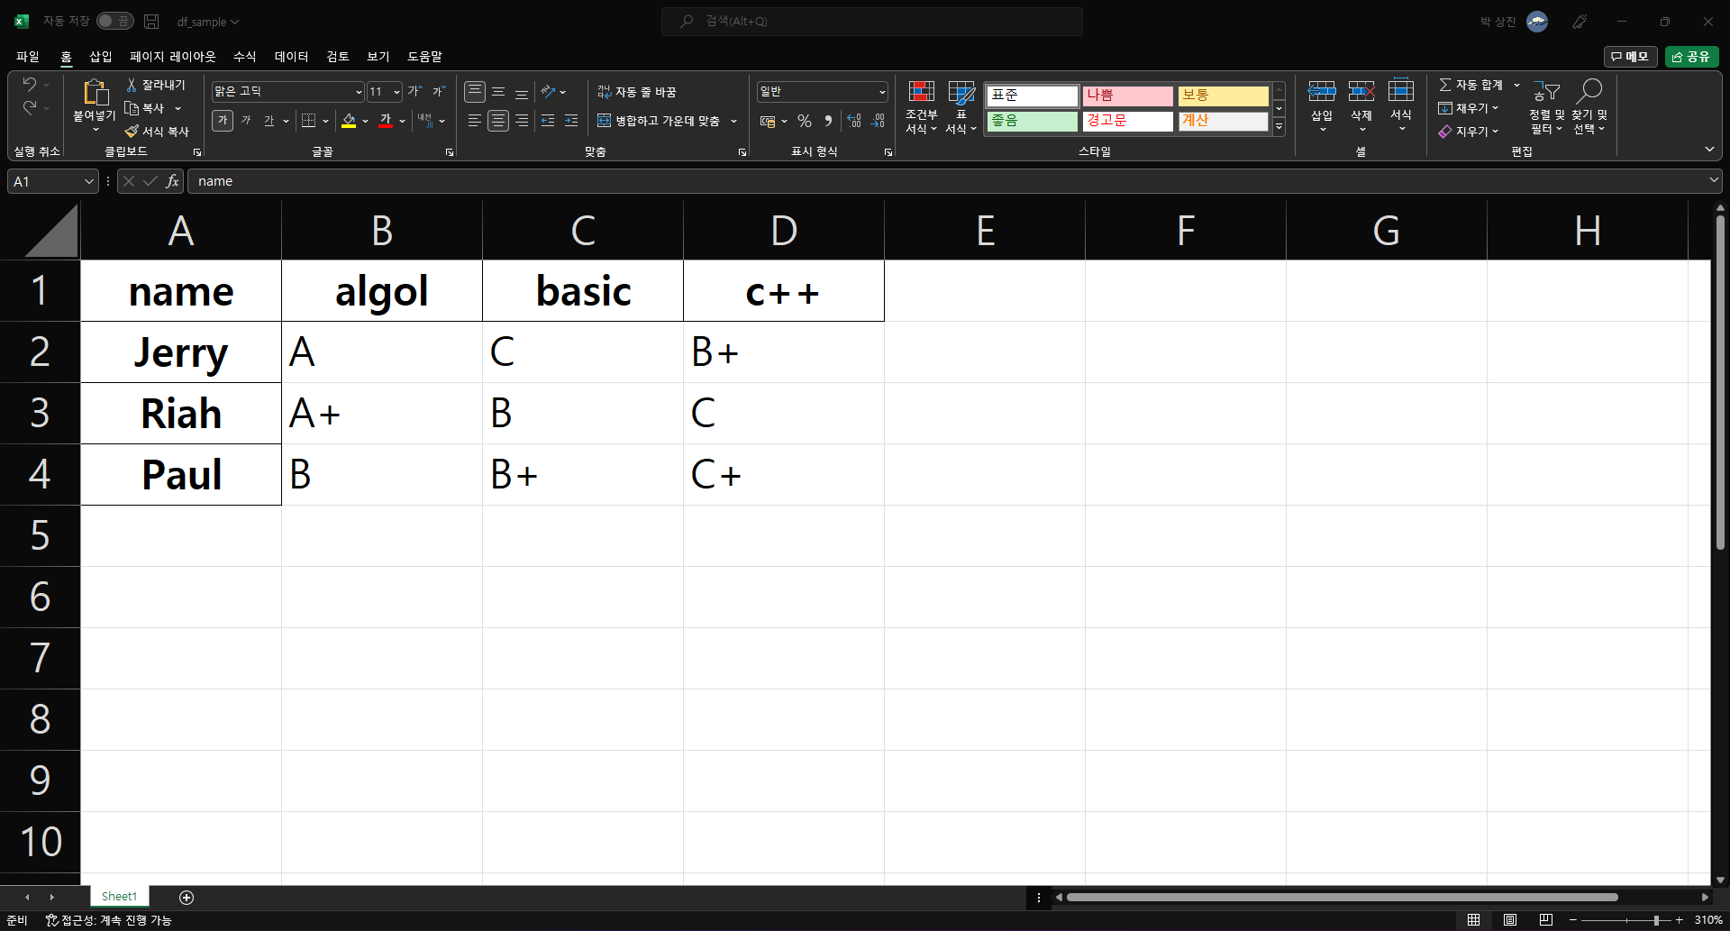Click the Redo arrow in ribbon
Image resolution: width=1730 pixels, height=931 pixels.
coord(29,107)
